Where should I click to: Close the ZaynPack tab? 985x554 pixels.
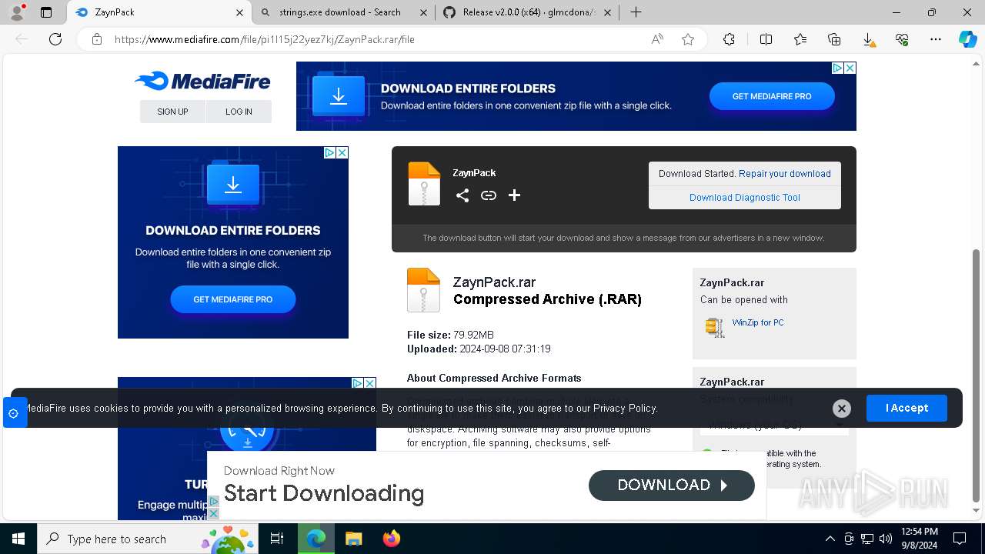(240, 12)
